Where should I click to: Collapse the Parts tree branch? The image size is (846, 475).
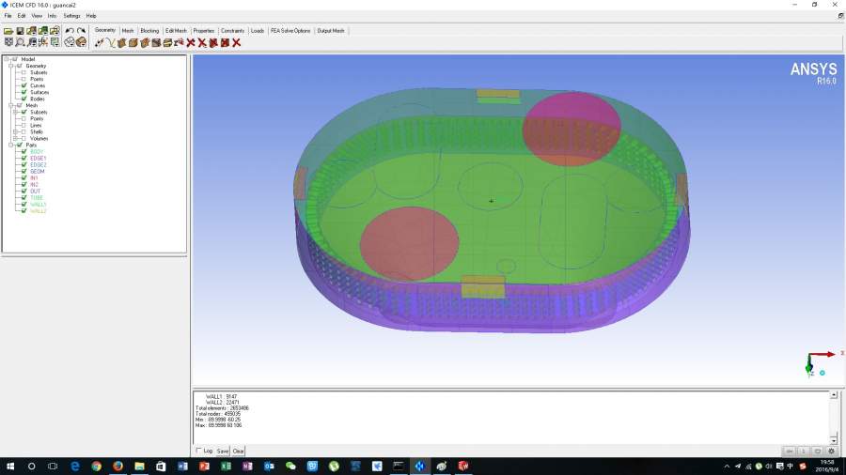(10, 145)
